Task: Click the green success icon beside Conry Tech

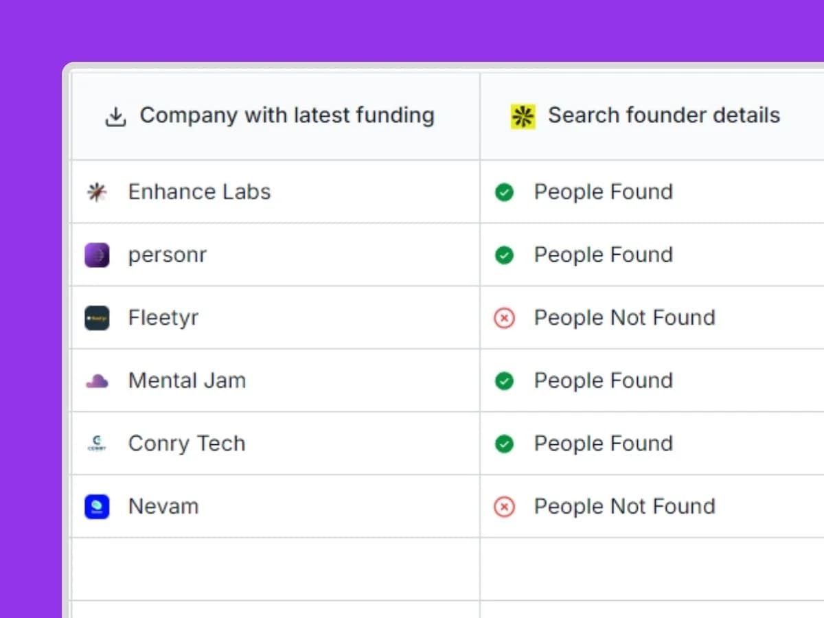Action: (505, 443)
